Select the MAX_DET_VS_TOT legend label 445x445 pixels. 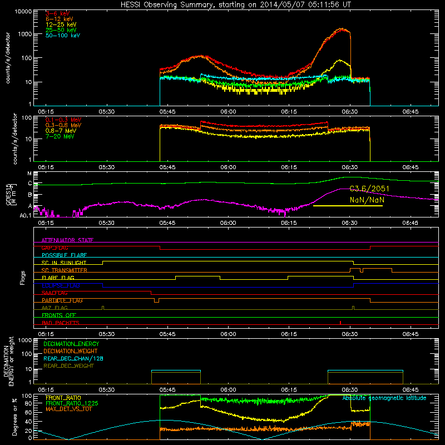69,409
